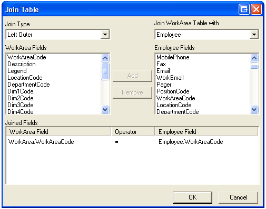Click the Operator column header
The height and width of the screenshot is (209, 266).
(133, 132)
